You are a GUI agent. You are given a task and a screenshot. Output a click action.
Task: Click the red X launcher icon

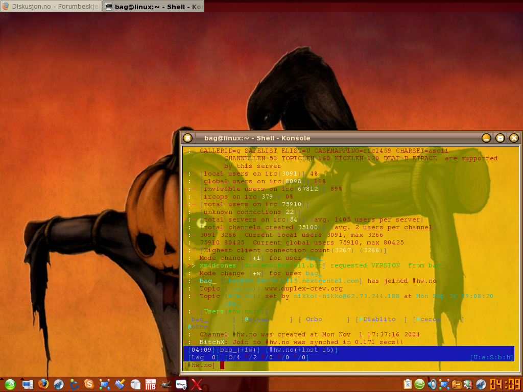[197, 384]
